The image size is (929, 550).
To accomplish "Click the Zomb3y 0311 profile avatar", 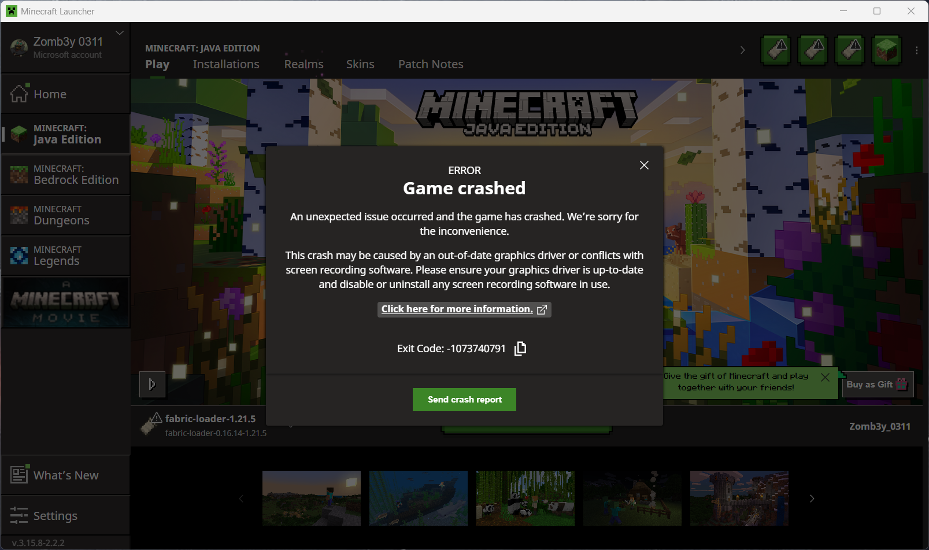I will point(19,47).
